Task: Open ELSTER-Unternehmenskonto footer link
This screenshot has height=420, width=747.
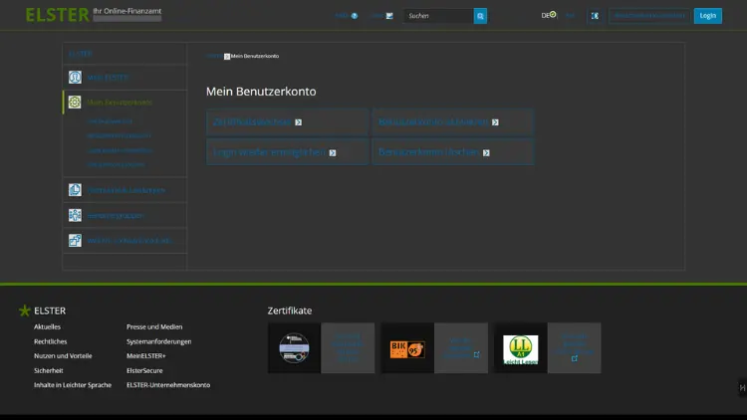Action: pos(168,385)
